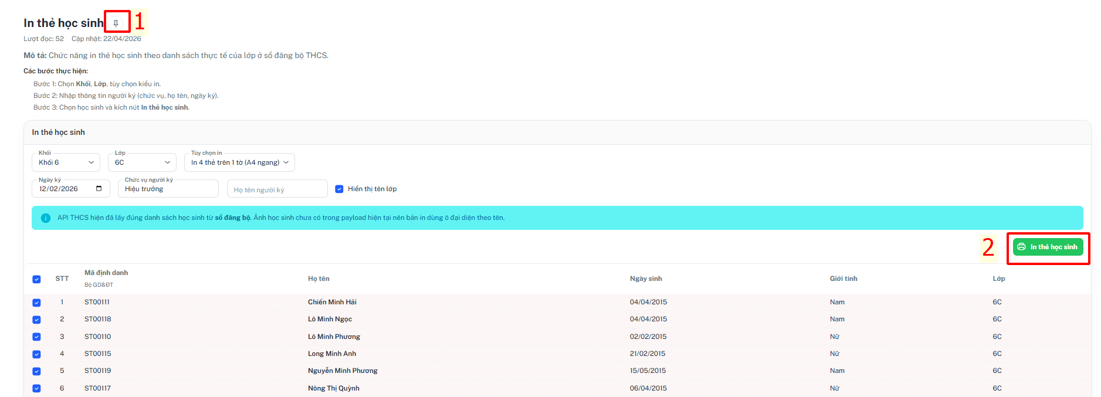Click the name Lò Minh Ngọc

pyautogui.click(x=330, y=319)
